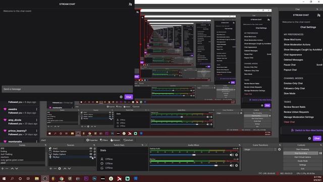The image size is (323, 182).
Task: Remove the selected source with the minus icon
Action: pyautogui.click(x=55, y=168)
